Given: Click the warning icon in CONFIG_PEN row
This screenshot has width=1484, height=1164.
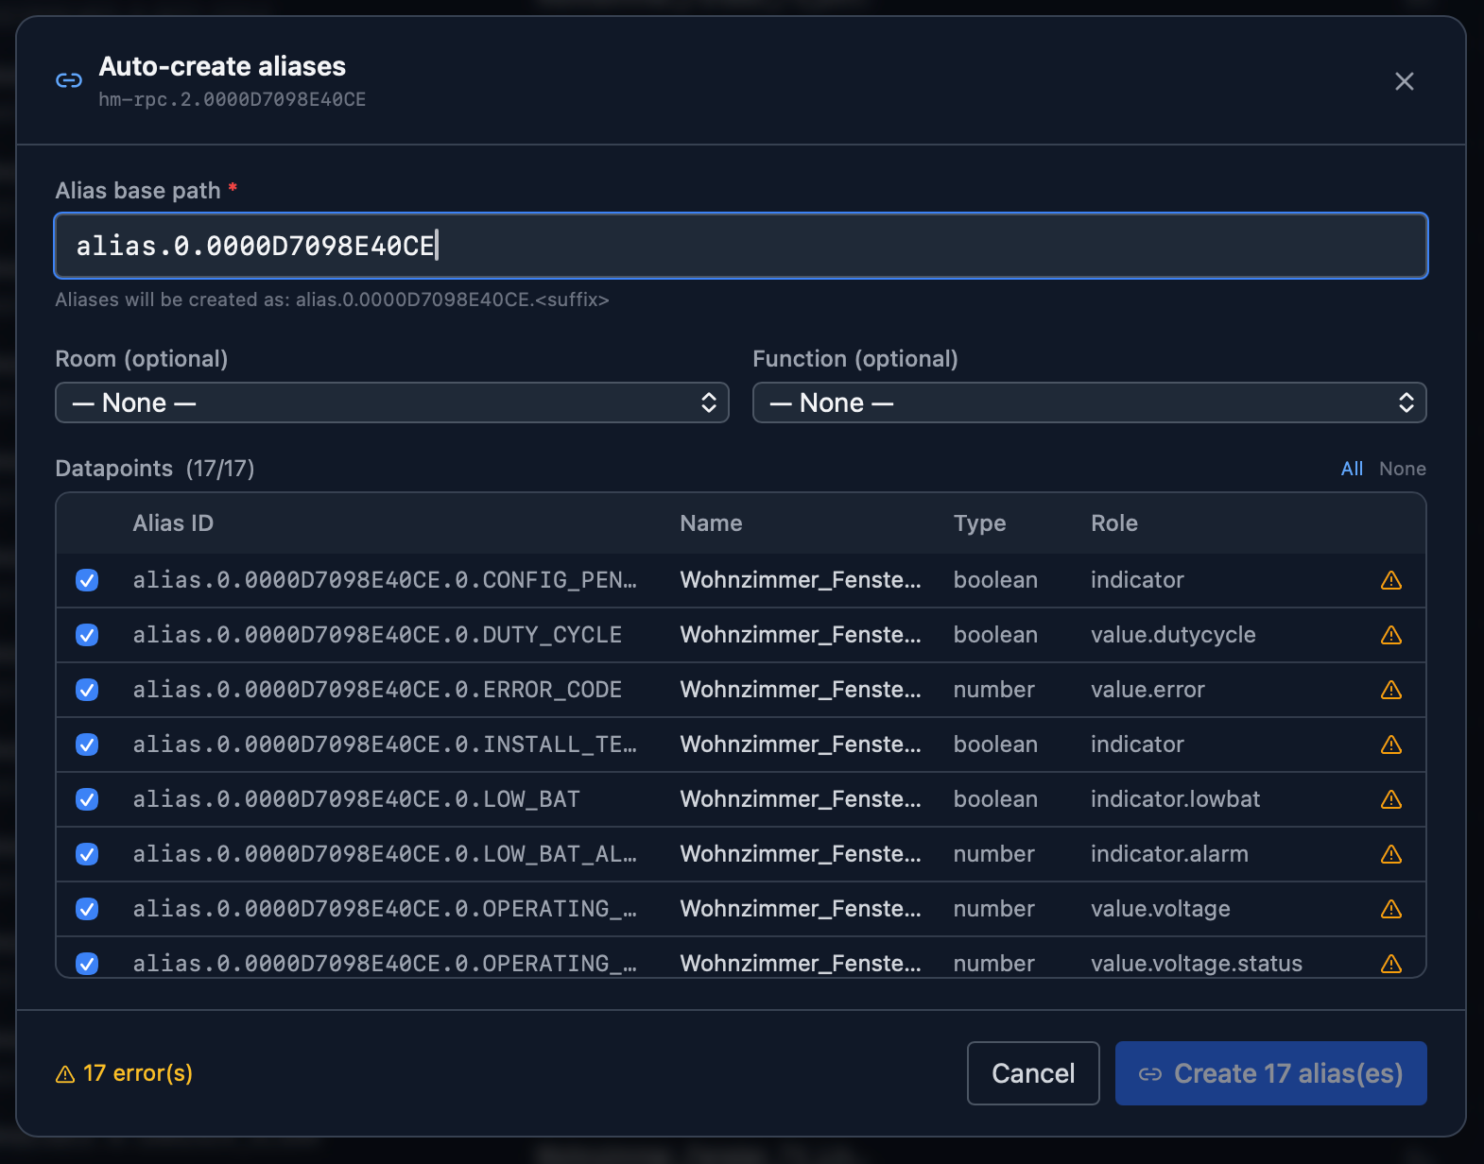Looking at the screenshot, I should tap(1391, 580).
